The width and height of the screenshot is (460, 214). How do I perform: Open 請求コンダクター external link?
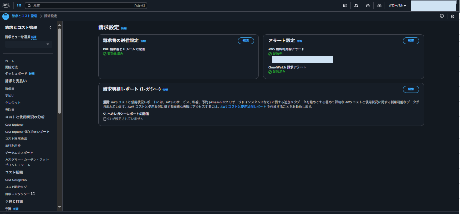coord(20,194)
